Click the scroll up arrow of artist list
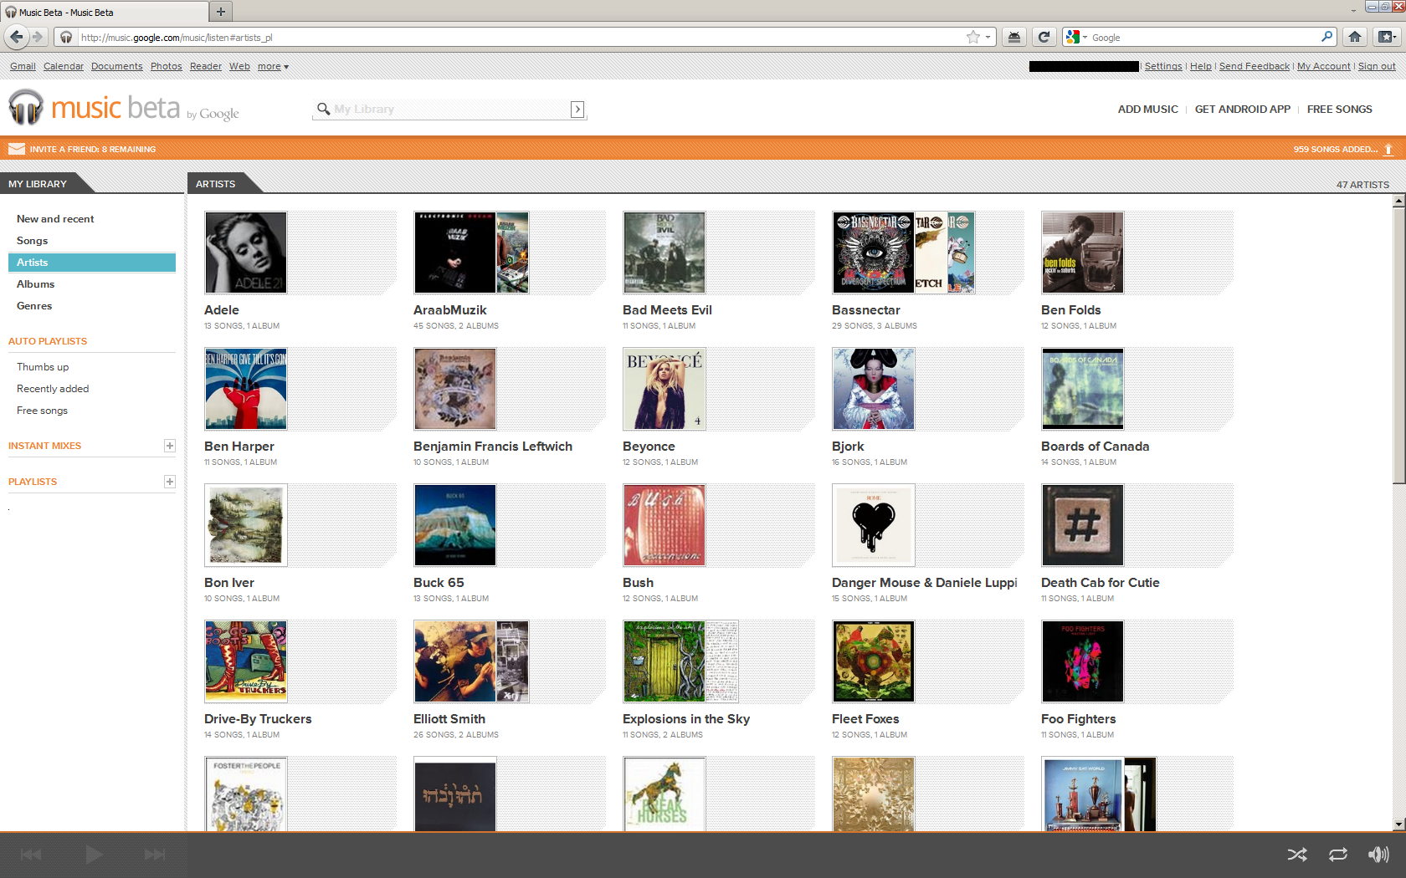 point(1398,201)
